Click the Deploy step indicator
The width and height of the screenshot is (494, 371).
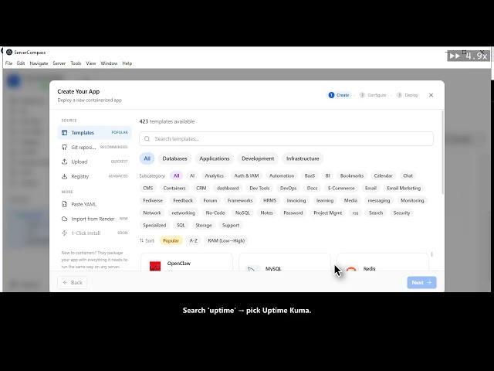point(408,95)
